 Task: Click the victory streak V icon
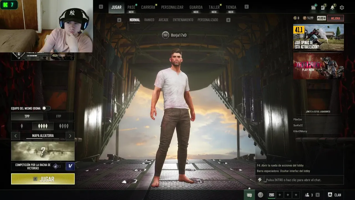click(x=70, y=166)
